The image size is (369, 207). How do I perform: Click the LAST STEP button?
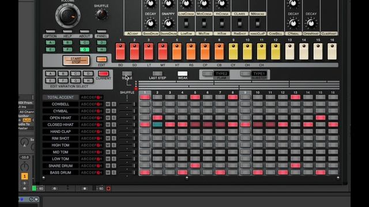(x=157, y=74)
